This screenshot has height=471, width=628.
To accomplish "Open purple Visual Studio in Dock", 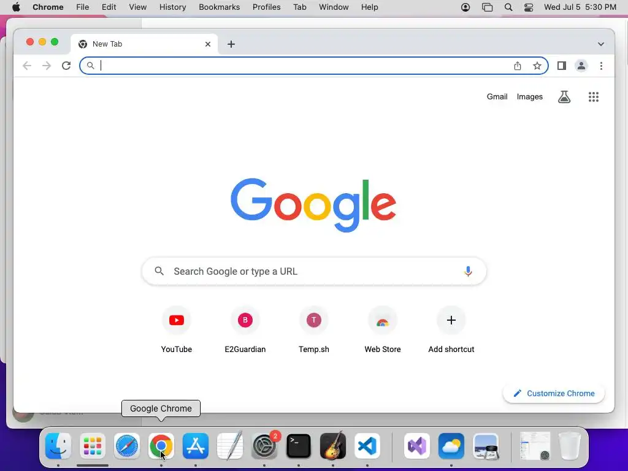I will pos(417,446).
